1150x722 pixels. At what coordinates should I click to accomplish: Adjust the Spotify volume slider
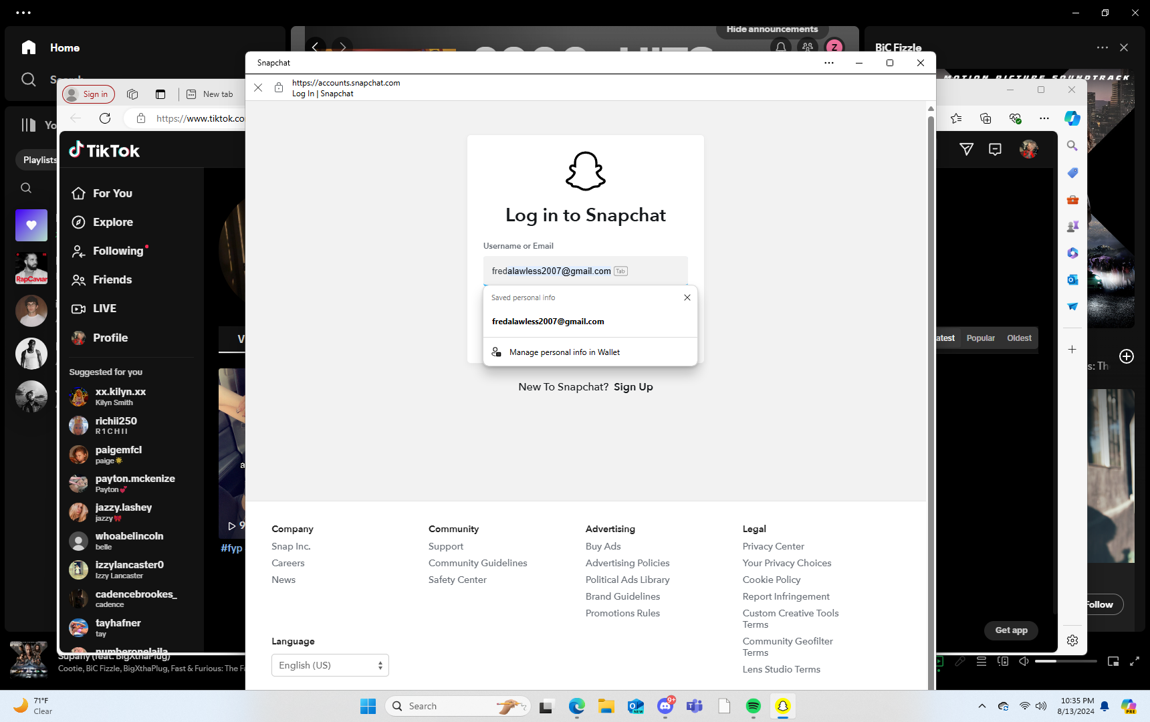click(1066, 661)
